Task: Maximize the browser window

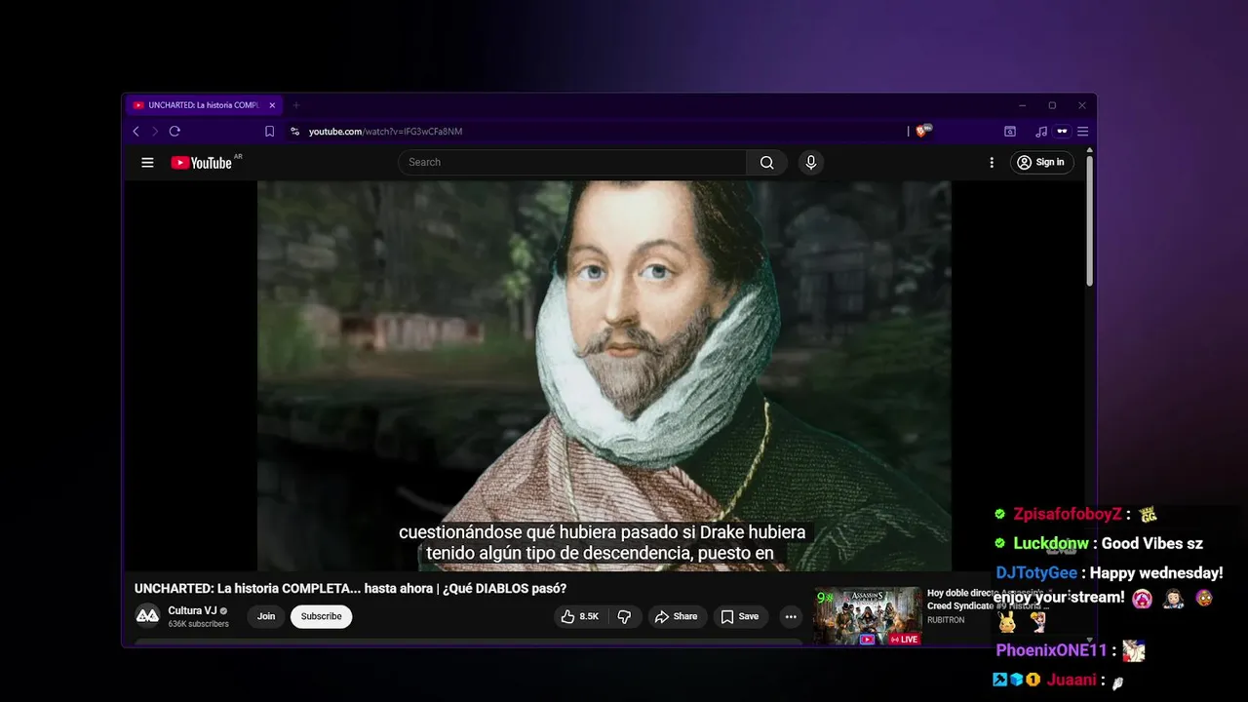Action: coord(1052,105)
